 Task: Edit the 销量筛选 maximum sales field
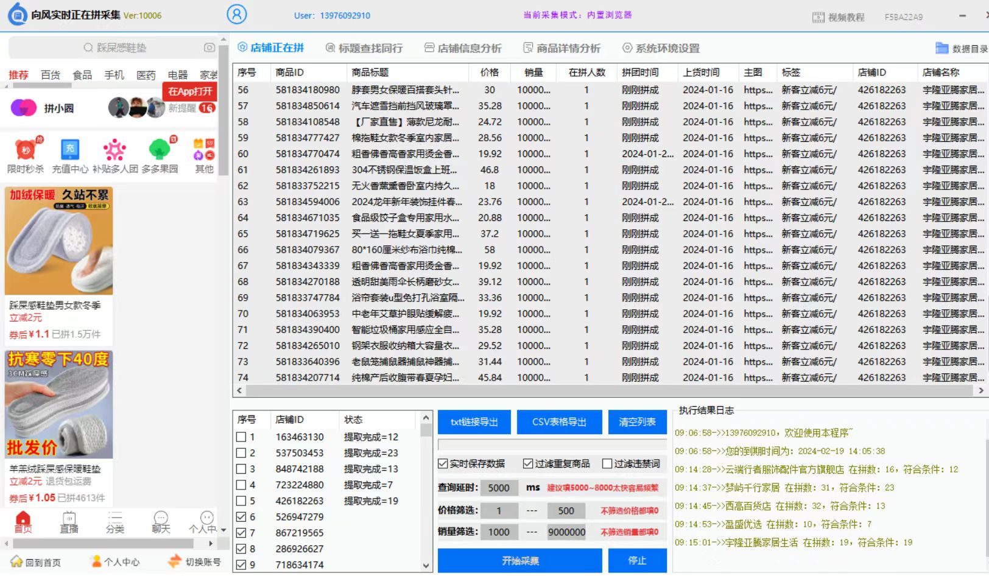(566, 532)
